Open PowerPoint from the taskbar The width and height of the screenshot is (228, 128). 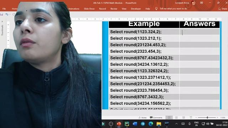(119, 124)
